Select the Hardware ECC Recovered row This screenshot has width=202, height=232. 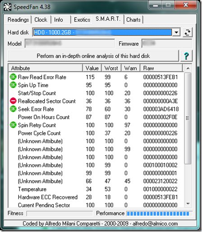click(96, 197)
